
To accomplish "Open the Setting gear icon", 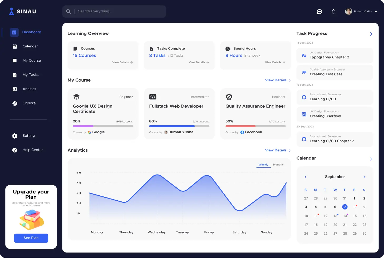I will tap(15, 136).
